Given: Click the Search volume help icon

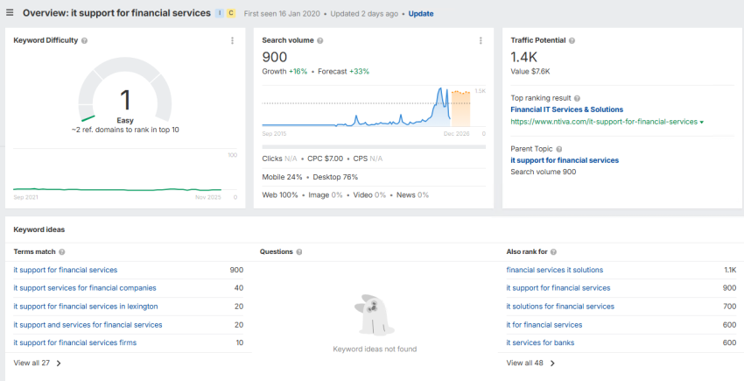Looking at the screenshot, I should point(320,41).
